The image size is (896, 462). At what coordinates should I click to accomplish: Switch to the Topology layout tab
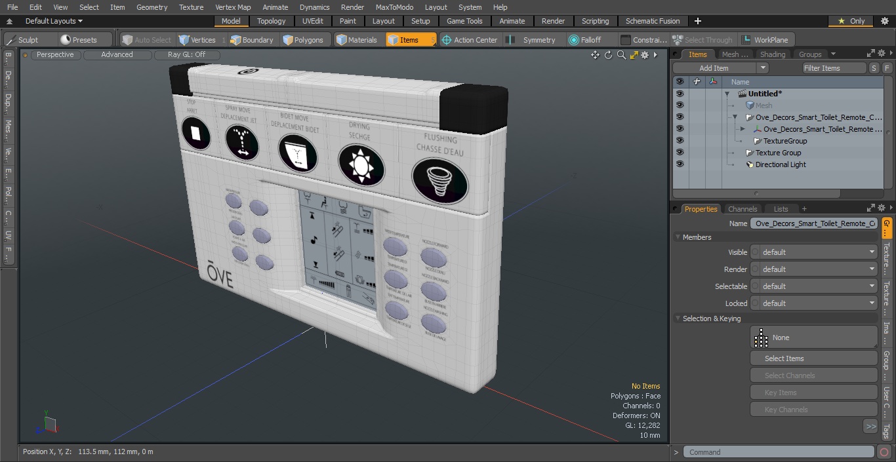tap(271, 21)
